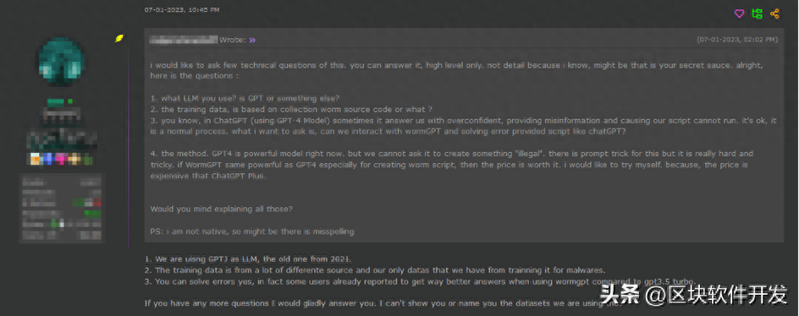Screen dimensions: 799x316
Task: Click the blue award badge in badge row
Action: [x=48, y=159]
